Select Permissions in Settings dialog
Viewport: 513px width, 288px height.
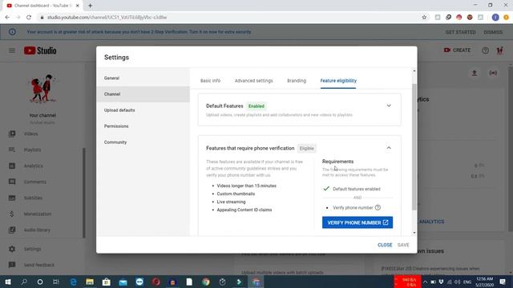point(143,126)
